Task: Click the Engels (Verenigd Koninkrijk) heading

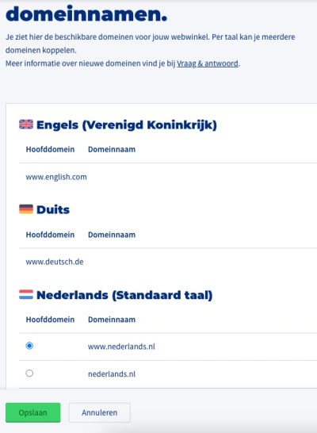Action: [127, 125]
